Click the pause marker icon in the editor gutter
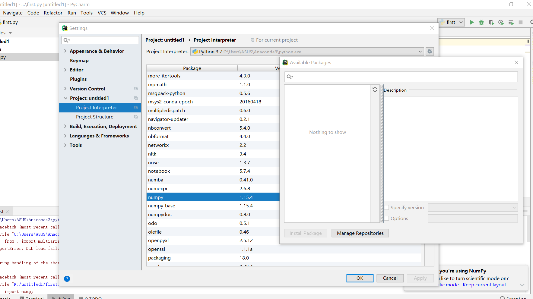 pyautogui.click(x=528, y=41)
